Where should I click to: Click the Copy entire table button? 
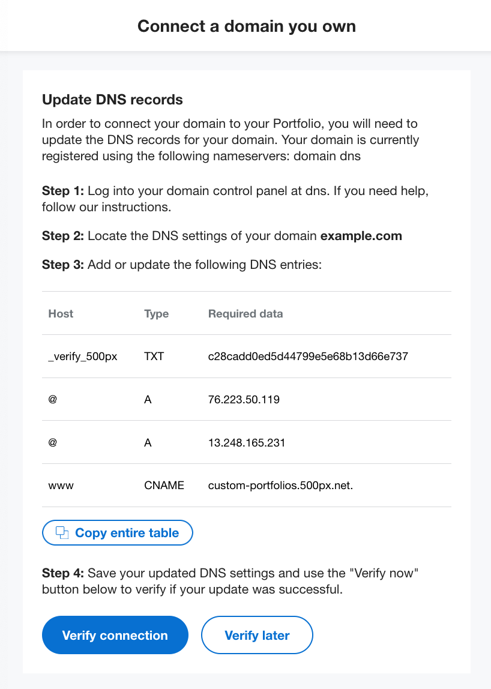(118, 532)
